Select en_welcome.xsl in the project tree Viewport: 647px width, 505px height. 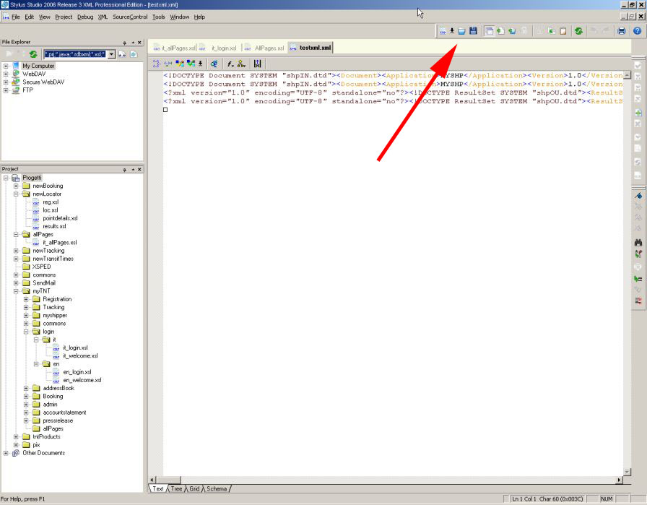click(x=82, y=380)
